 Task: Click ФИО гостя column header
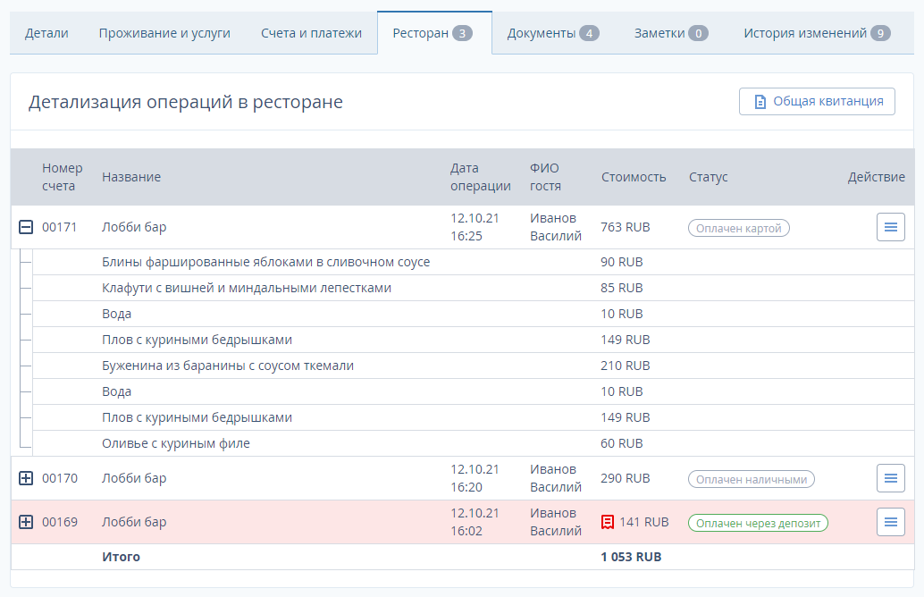tap(545, 177)
